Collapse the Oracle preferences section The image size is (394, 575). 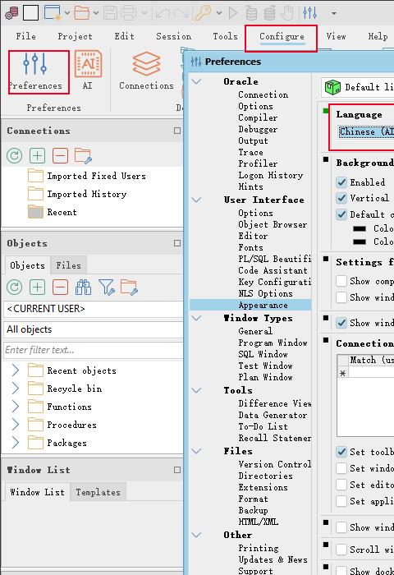(196, 81)
